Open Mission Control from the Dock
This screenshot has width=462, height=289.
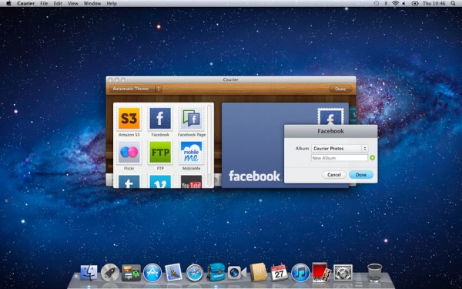click(x=131, y=273)
